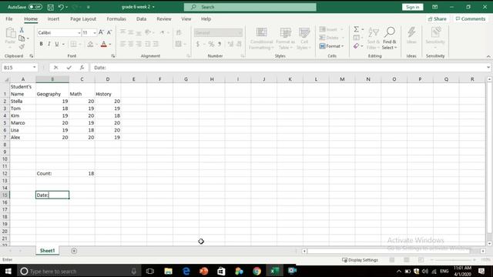
Task: Switch to the Formulas tab
Action: (x=116, y=18)
